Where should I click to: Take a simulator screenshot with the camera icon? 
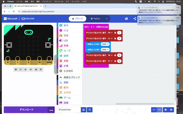[x=36, y=70]
